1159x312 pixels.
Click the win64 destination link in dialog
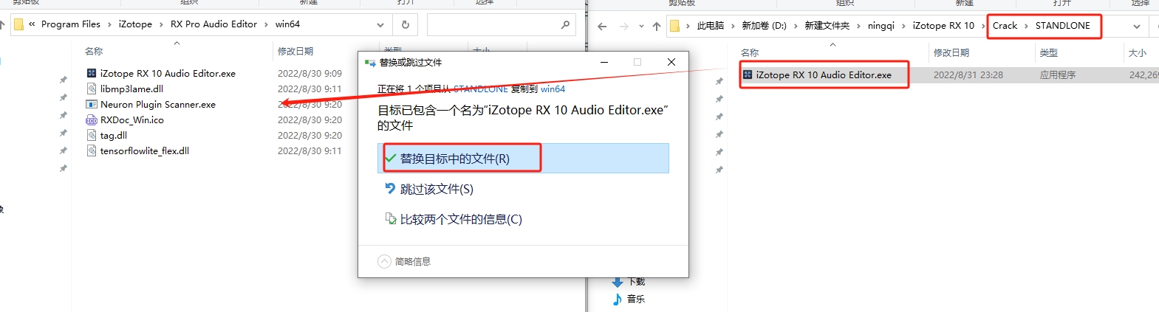tap(553, 89)
